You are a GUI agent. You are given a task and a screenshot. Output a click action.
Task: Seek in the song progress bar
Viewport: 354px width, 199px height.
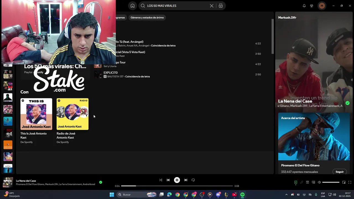tap(177, 186)
